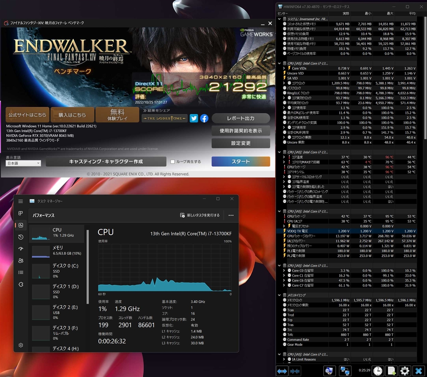The image size is (427, 377).
Task: Open the Details list icon in Task Manager
Action: [x=21, y=272]
